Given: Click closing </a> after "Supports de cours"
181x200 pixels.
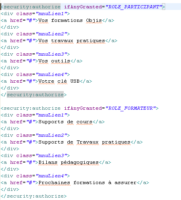Looking at the screenshot, I should (x=99, y=122).
